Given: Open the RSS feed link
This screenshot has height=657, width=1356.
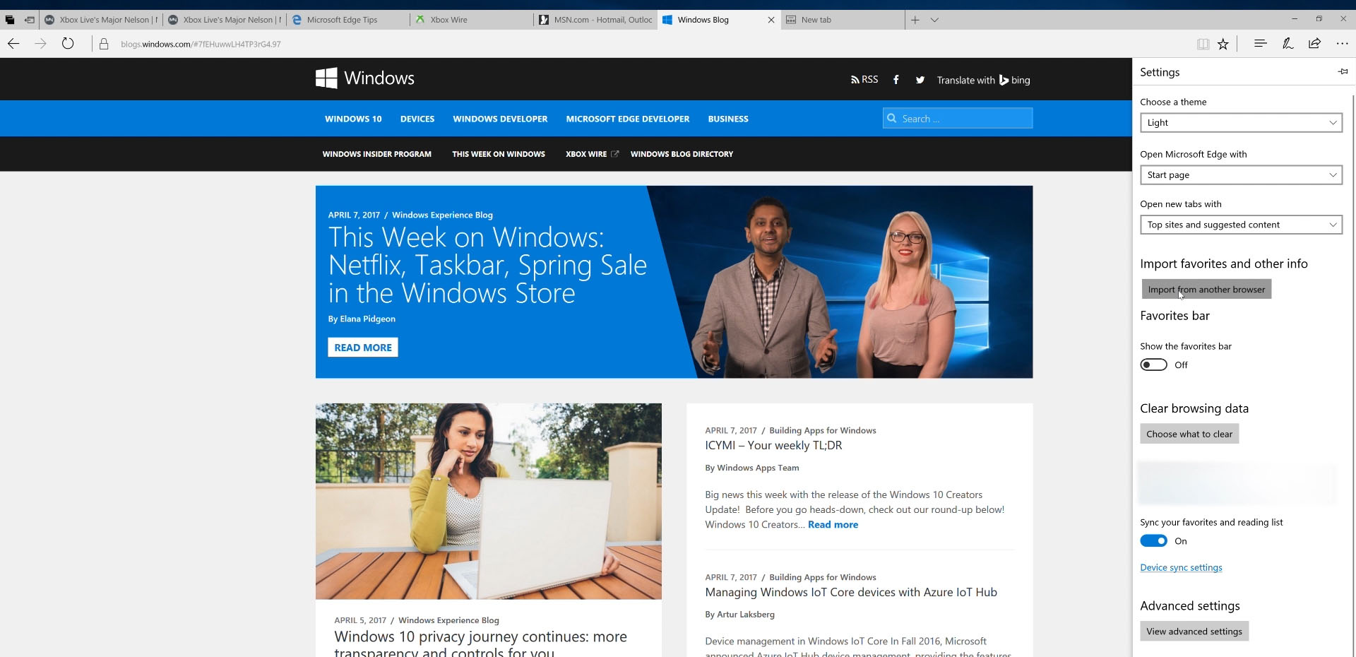Looking at the screenshot, I should tap(864, 80).
